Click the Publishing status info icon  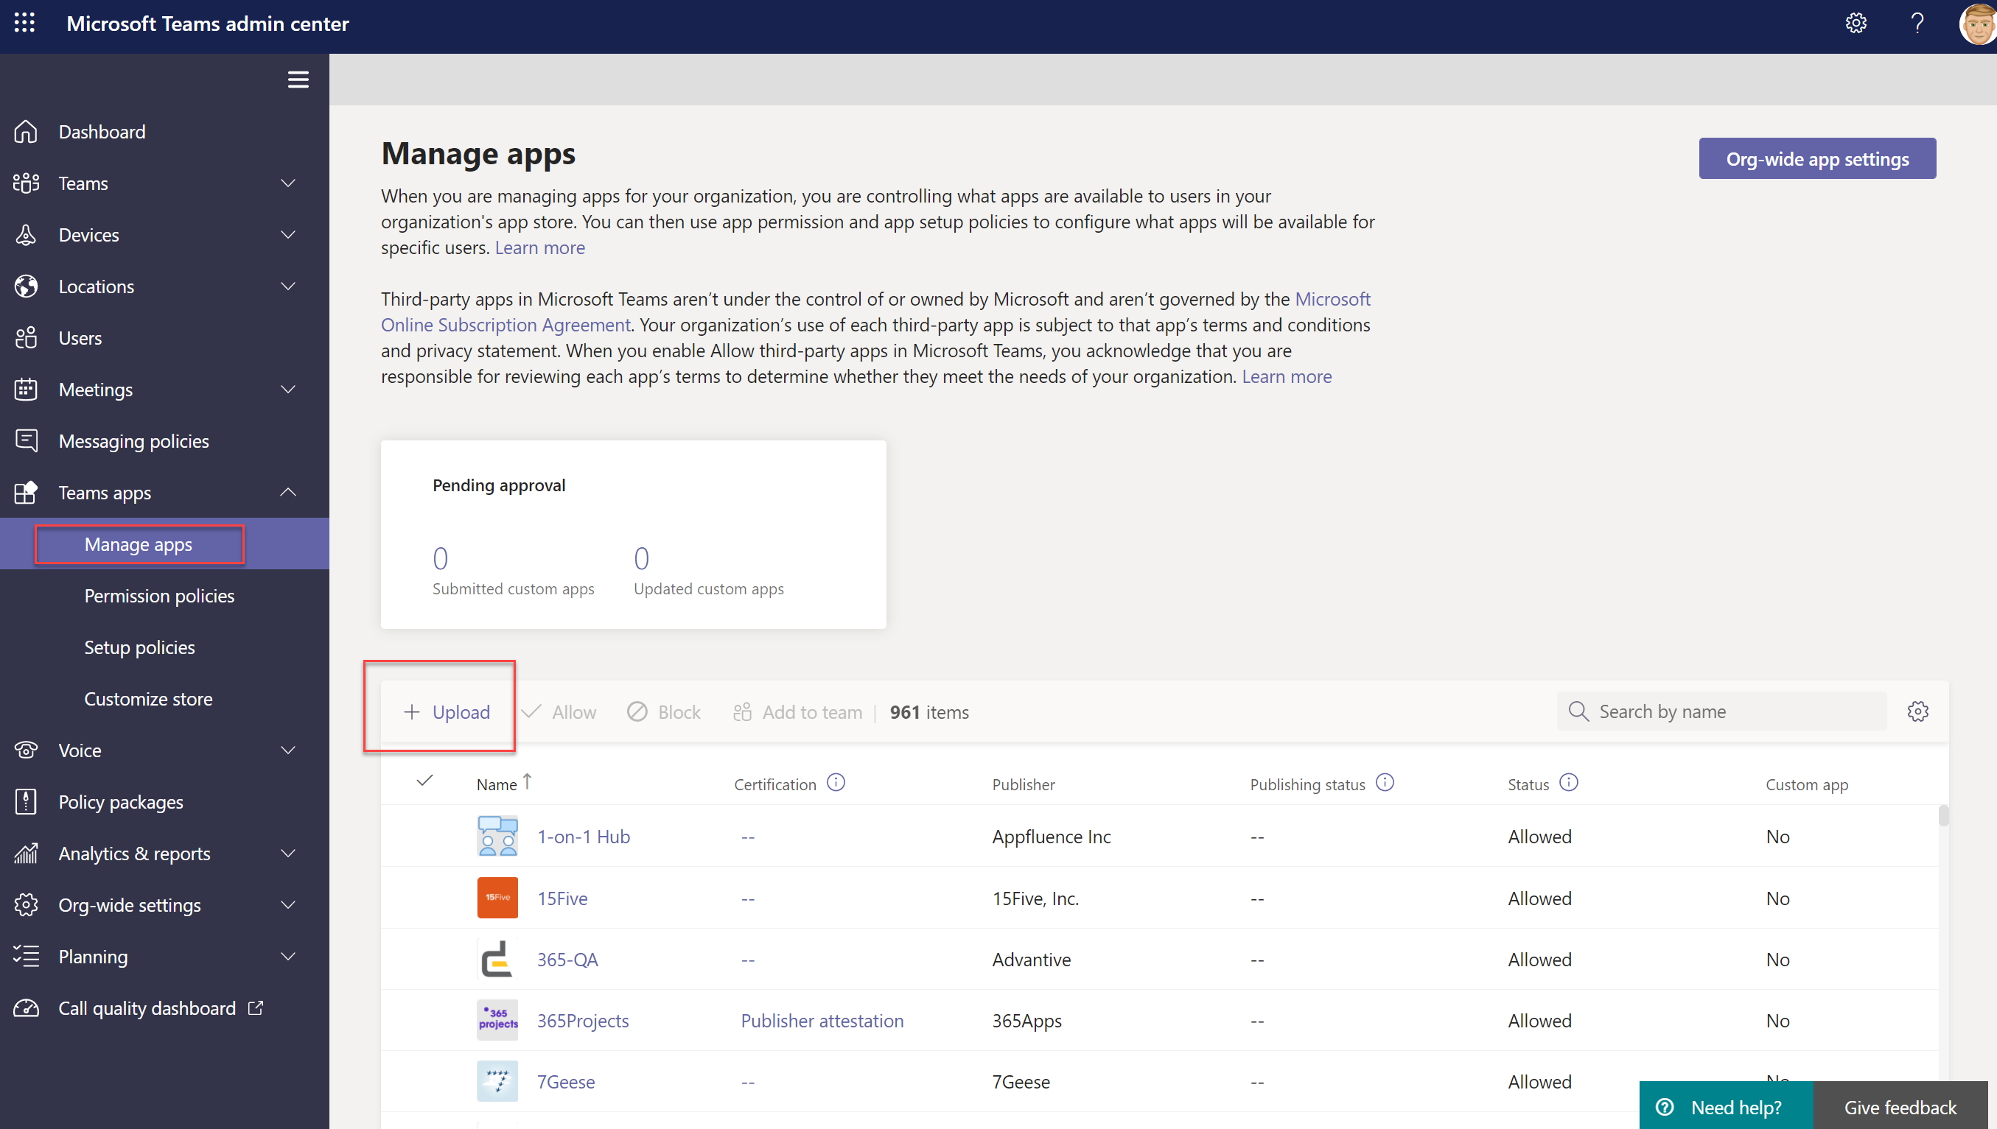pyautogui.click(x=1384, y=782)
